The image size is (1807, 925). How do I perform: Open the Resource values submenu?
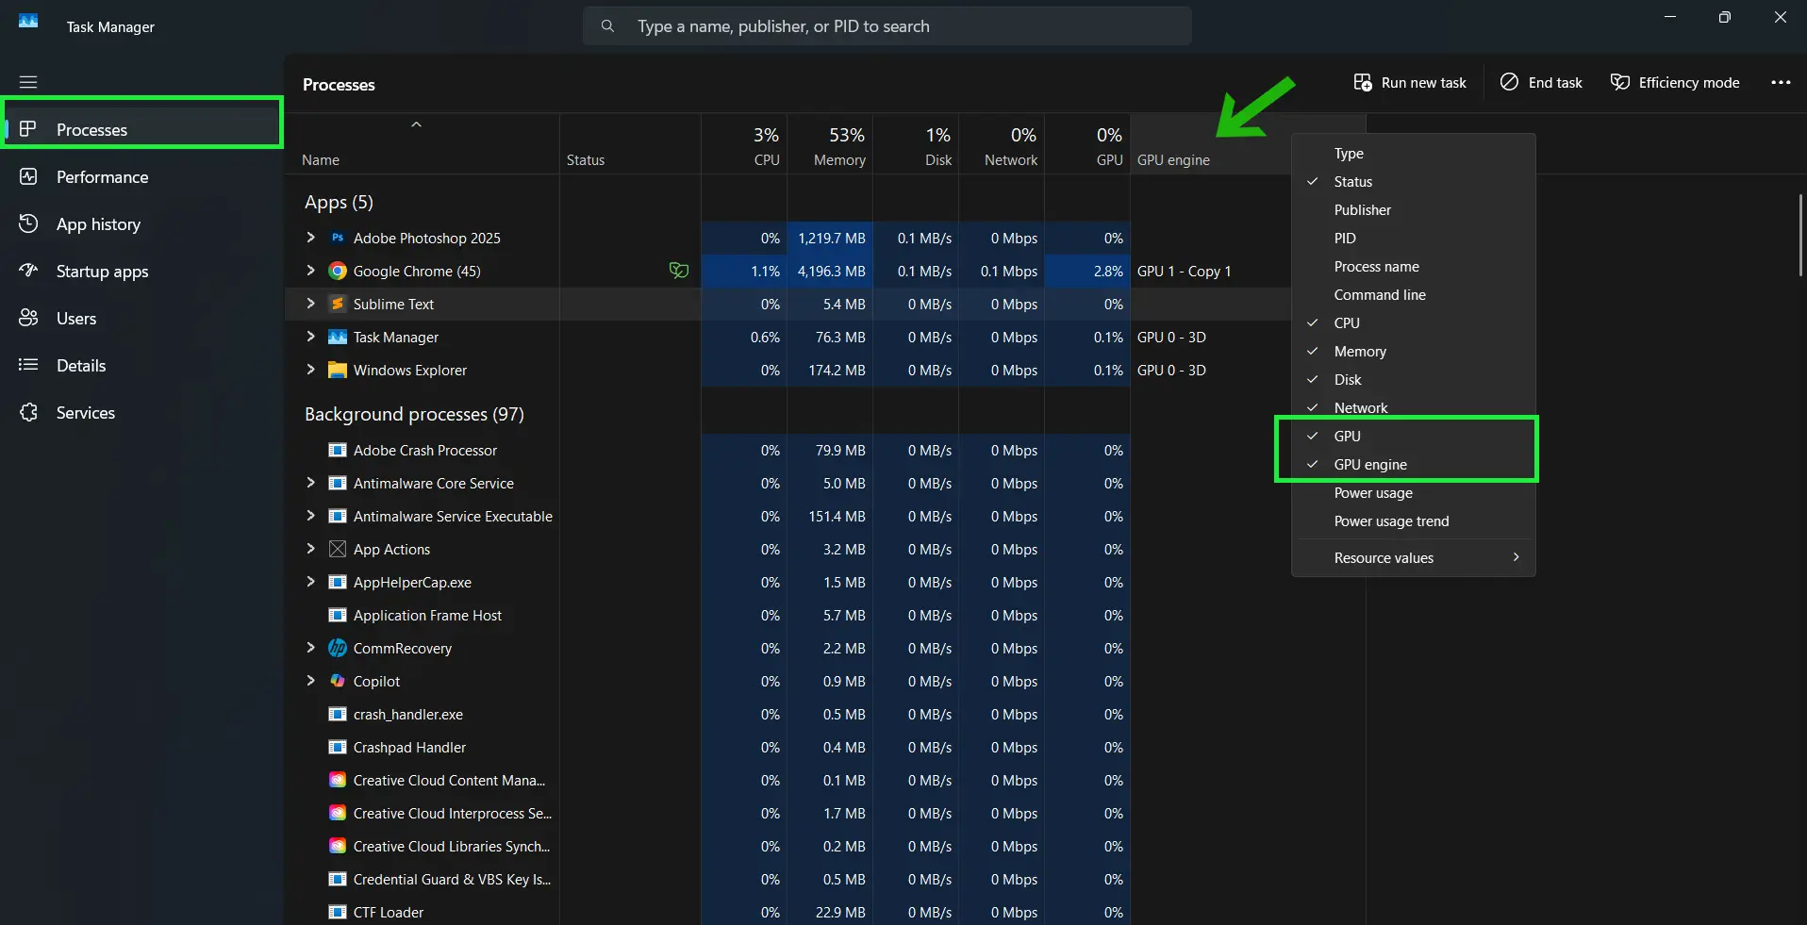[x=1383, y=557]
